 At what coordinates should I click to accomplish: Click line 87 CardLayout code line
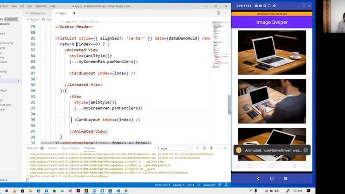coord(102,73)
